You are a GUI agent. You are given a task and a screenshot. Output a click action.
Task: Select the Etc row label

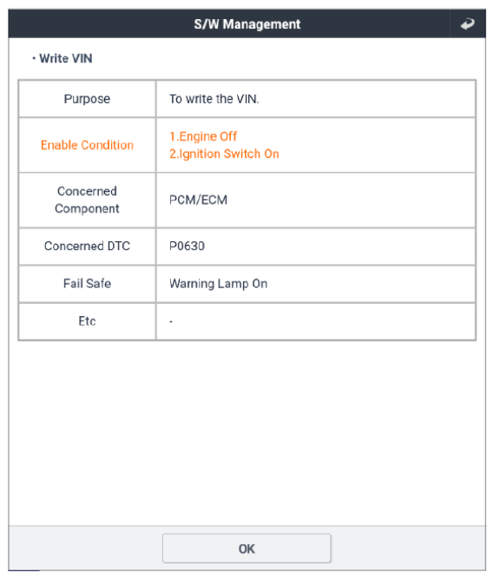pyautogui.click(x=87, y=321)
